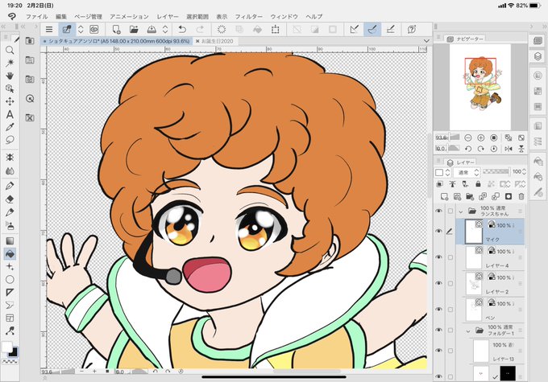Select the Eraser tool
548x382 pixels.
tap(10, 199)
